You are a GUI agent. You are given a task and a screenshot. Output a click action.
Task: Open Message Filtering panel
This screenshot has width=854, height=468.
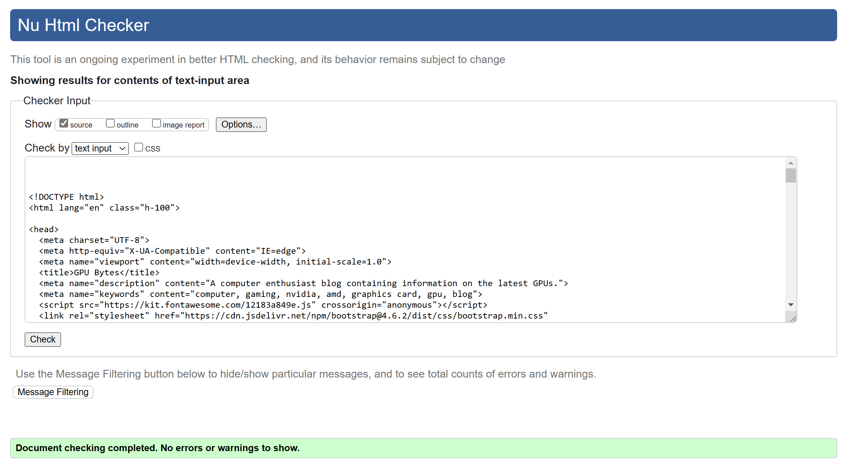pos(53,392)
